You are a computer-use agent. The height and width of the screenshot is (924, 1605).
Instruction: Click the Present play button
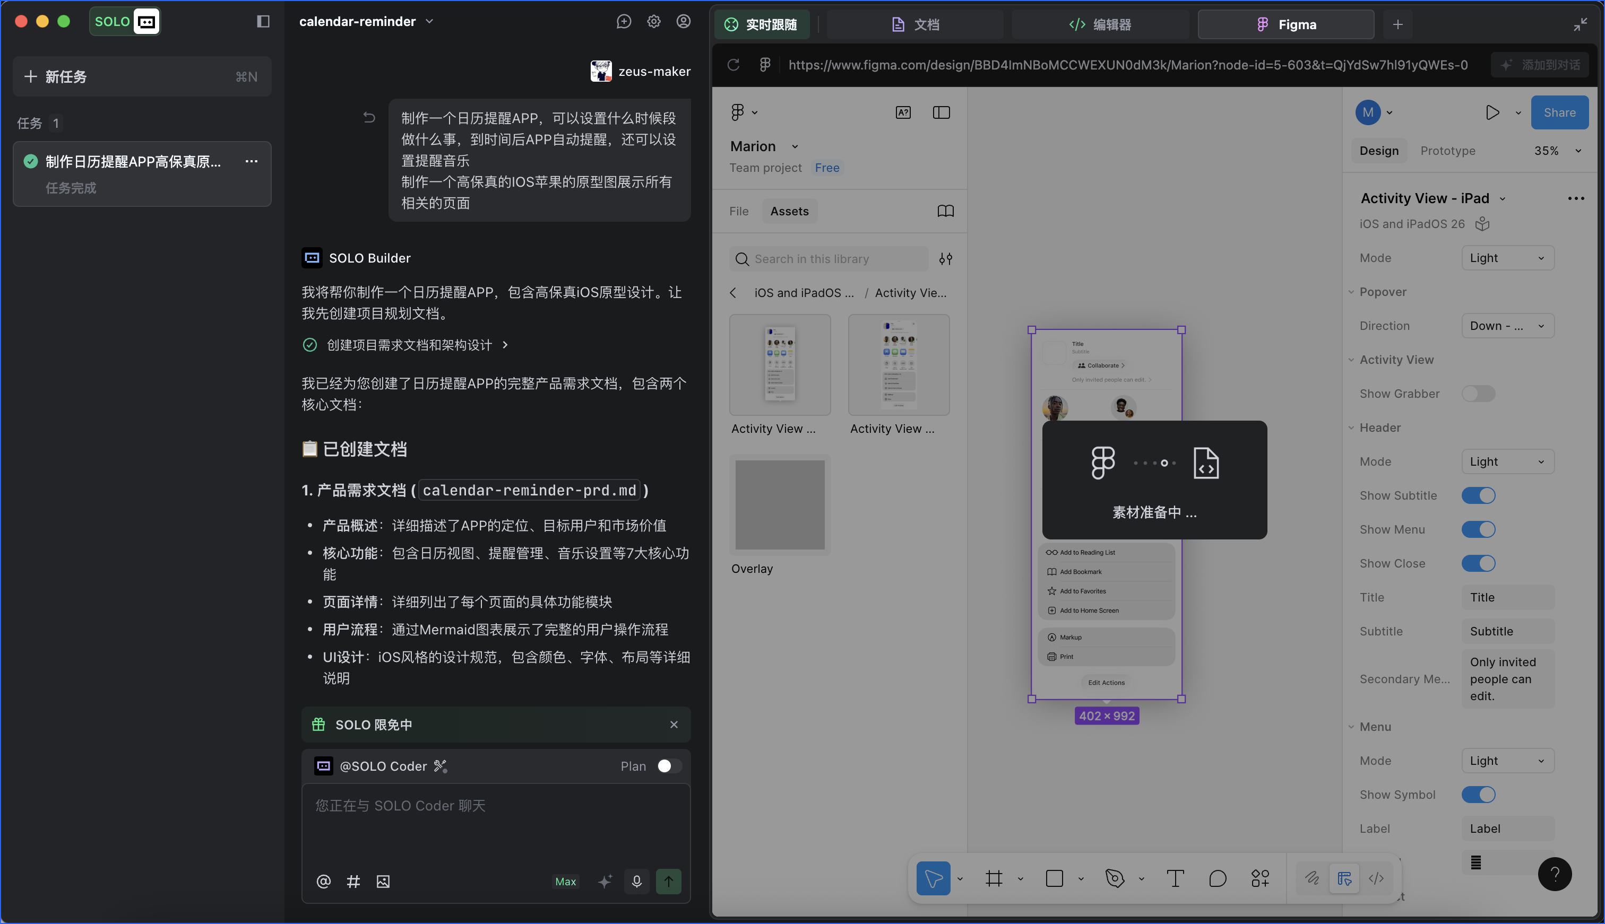click(x=1492, y=113)
